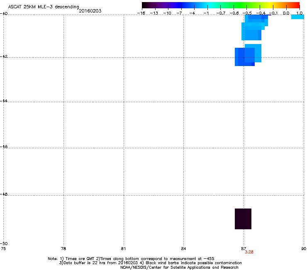Click the color bar label -0.6

coord(234,13)
